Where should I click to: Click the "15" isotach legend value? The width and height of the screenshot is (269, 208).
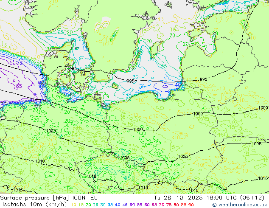[81, 205]
